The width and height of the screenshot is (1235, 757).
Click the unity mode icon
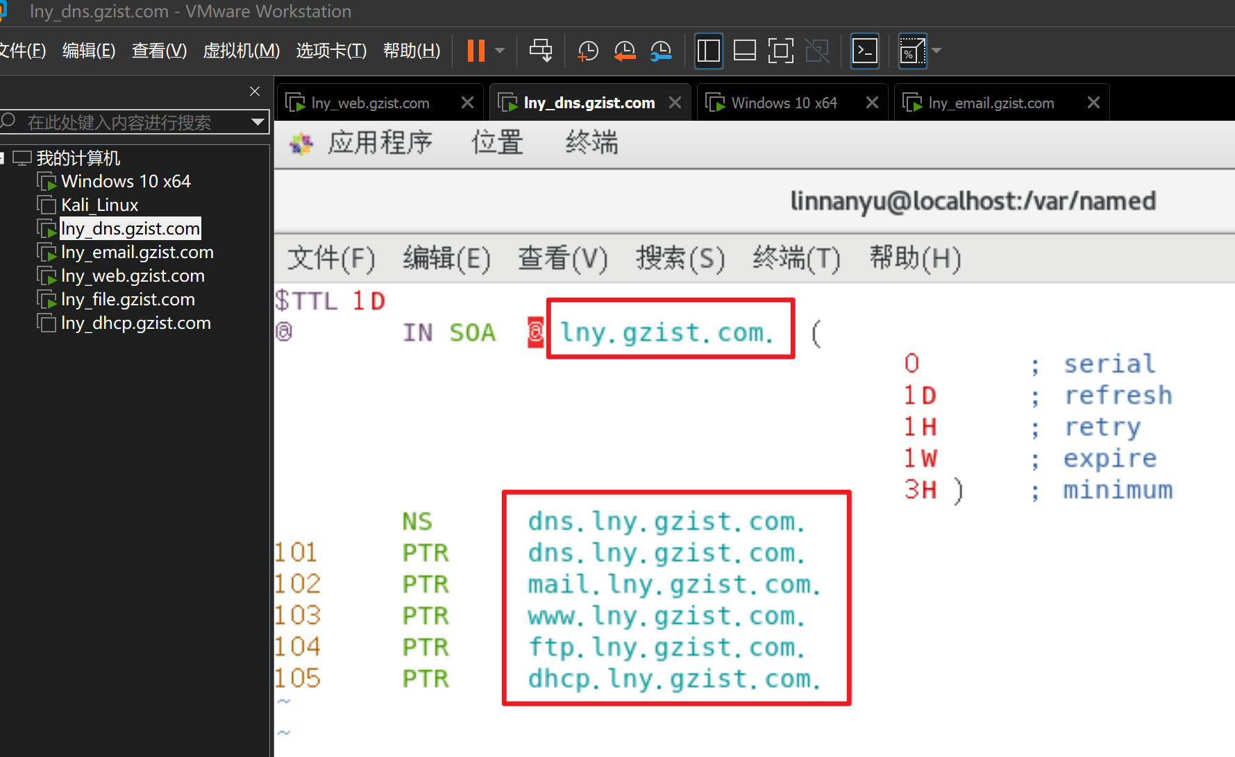[x=817, y=51]
